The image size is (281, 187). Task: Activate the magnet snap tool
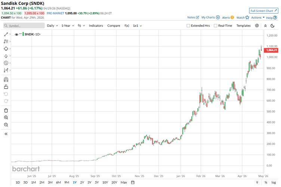coord(6,79)
